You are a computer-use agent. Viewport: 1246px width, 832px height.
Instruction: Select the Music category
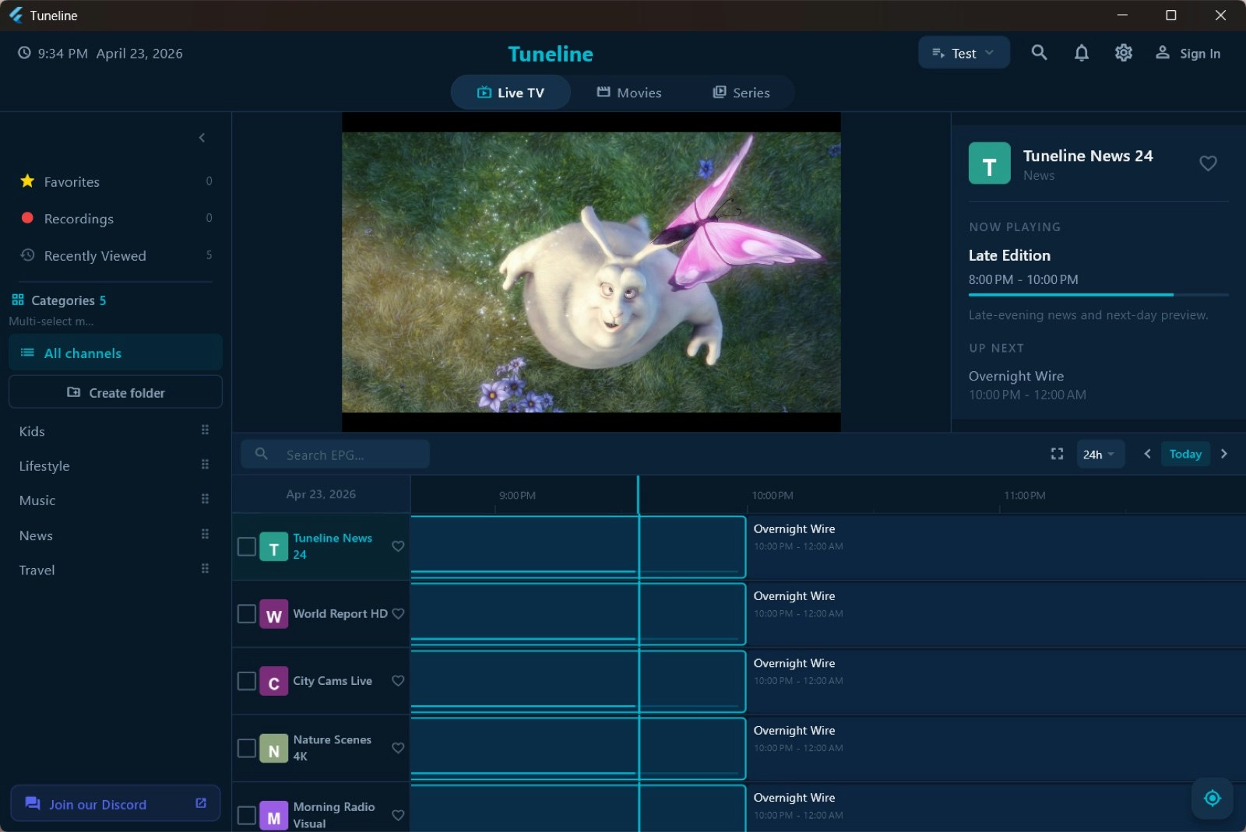pos(37,500)
